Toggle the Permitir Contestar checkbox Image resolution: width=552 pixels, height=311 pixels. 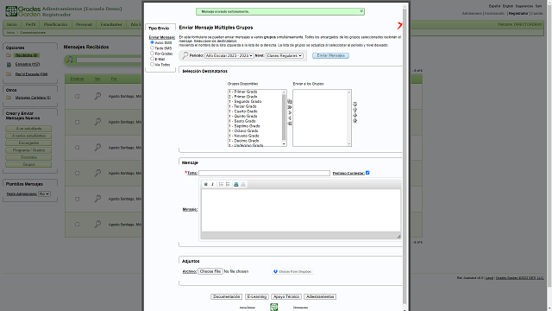(x=367, y=173)
